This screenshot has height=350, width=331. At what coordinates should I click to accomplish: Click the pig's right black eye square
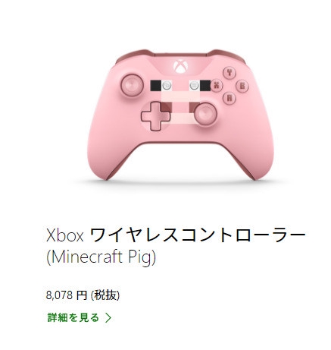205,85
